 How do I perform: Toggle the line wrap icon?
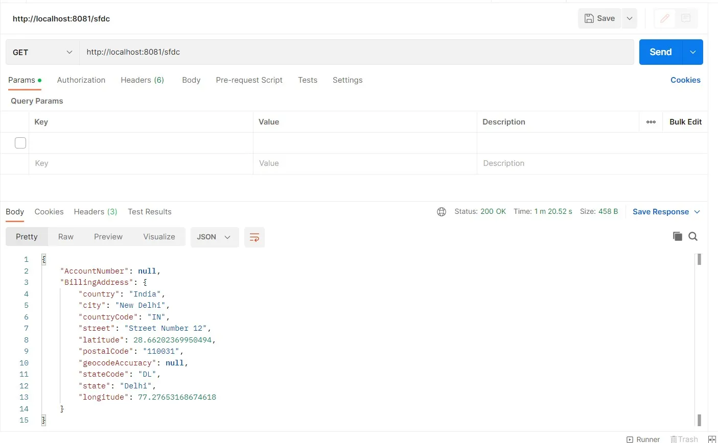tap(254, 237)
